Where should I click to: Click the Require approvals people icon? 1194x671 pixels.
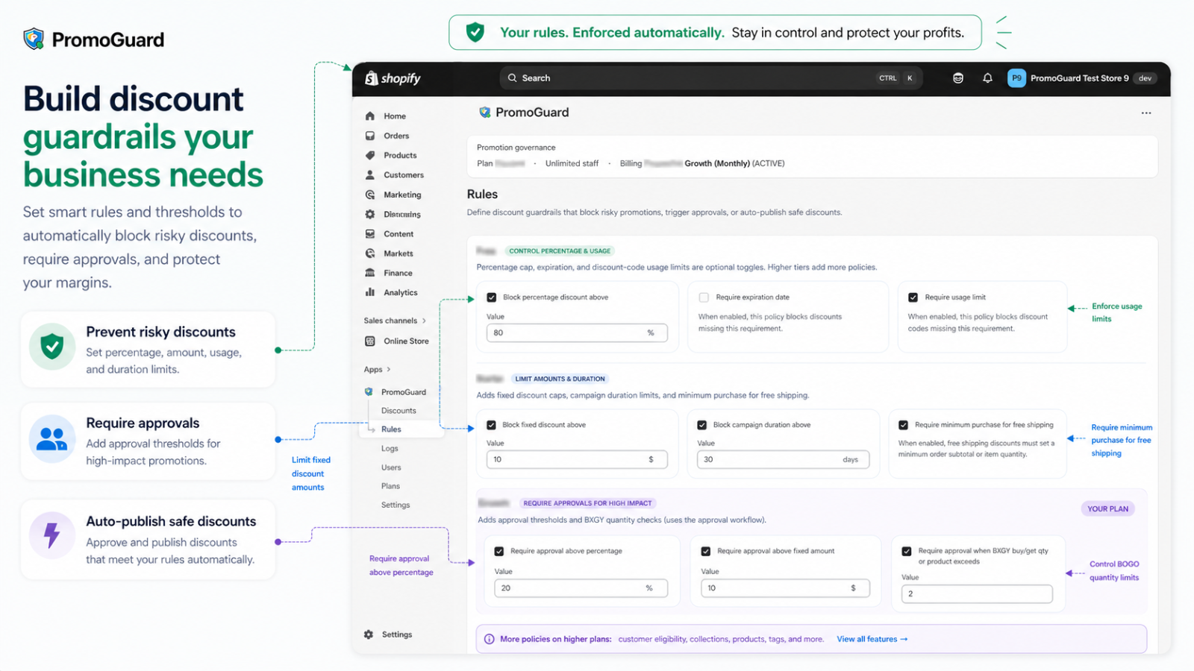tap(52, 438)
